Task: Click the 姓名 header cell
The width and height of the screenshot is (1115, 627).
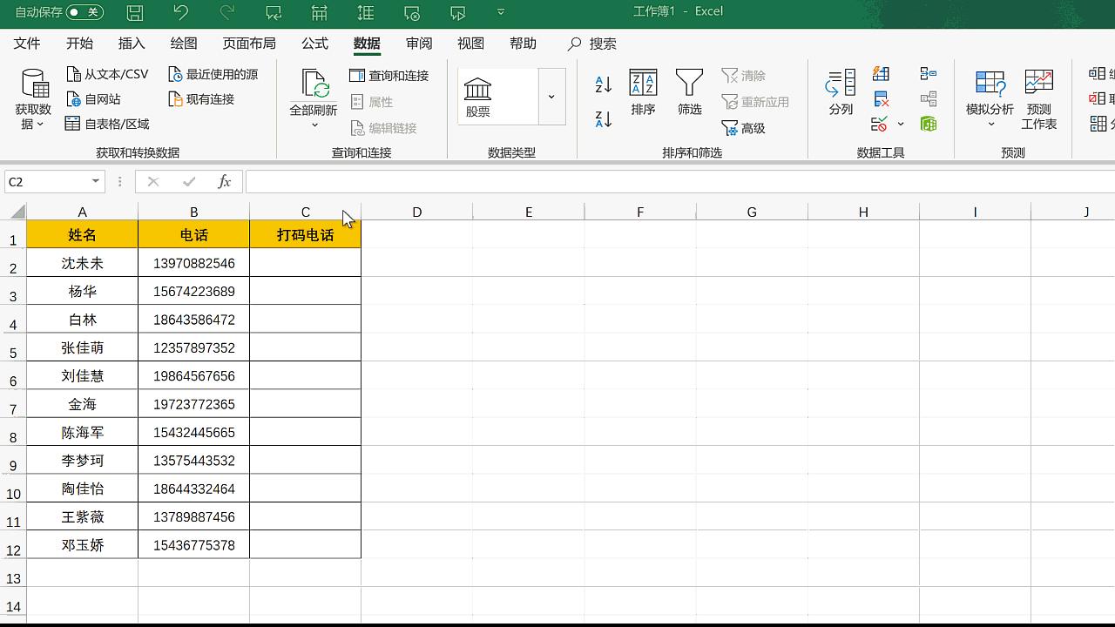Action: click(82, 235)
